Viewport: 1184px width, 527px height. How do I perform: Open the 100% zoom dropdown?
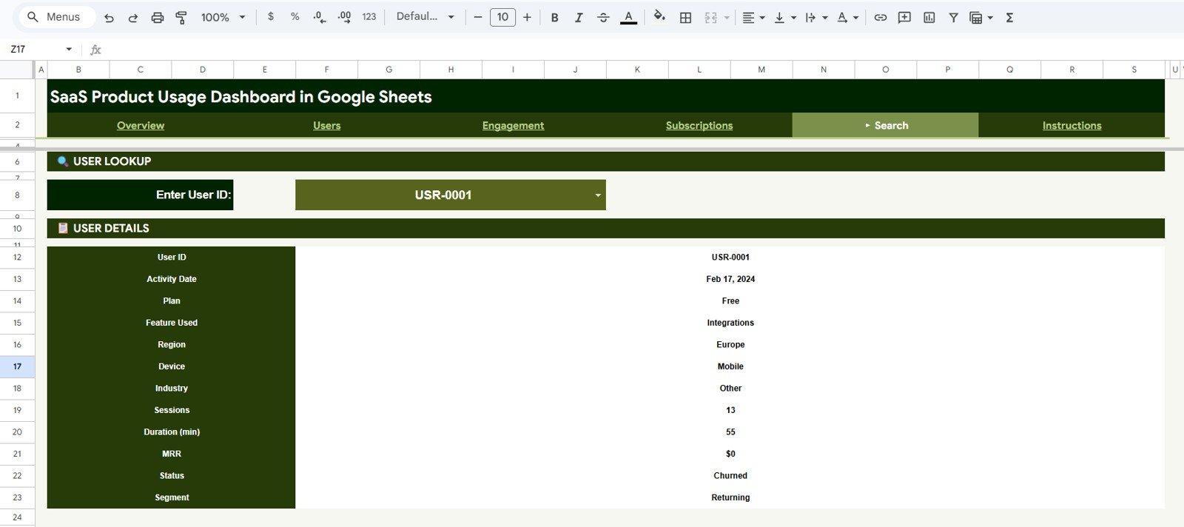223,17
